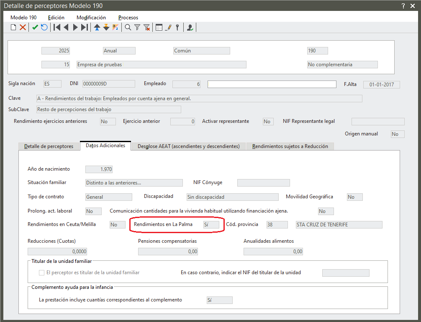
Task: Open the Situación familiar dropdown
Action: (x=134, y=183)
